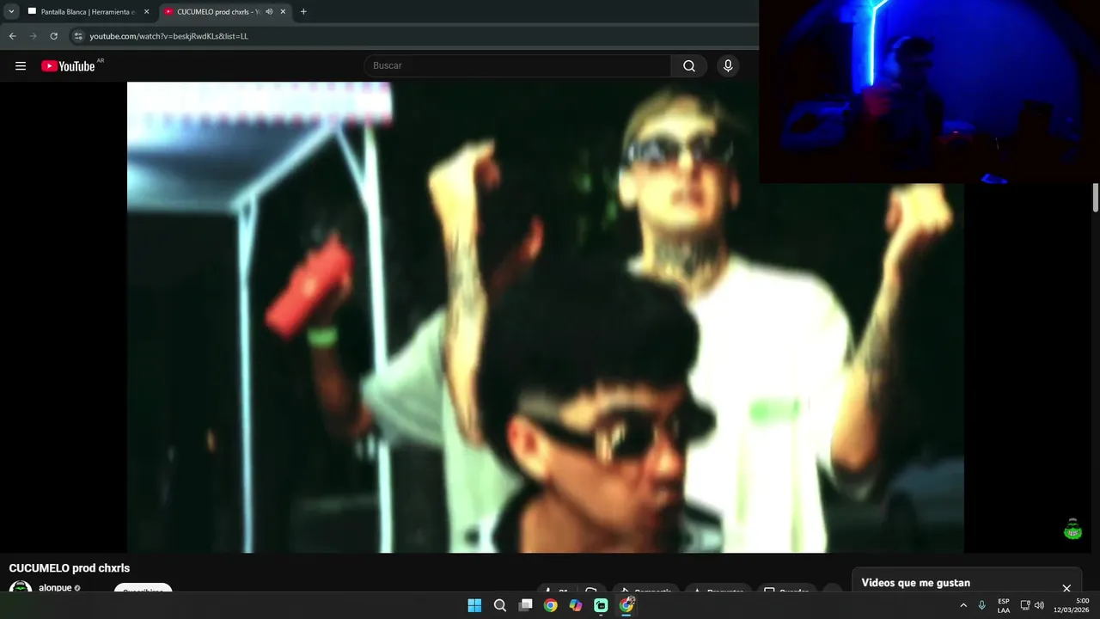The height and width of the screenshot is (619, 1100).
Task: Close the Pantalla Blanca tab
Action: pyautogui.click(x=146, y=12)
